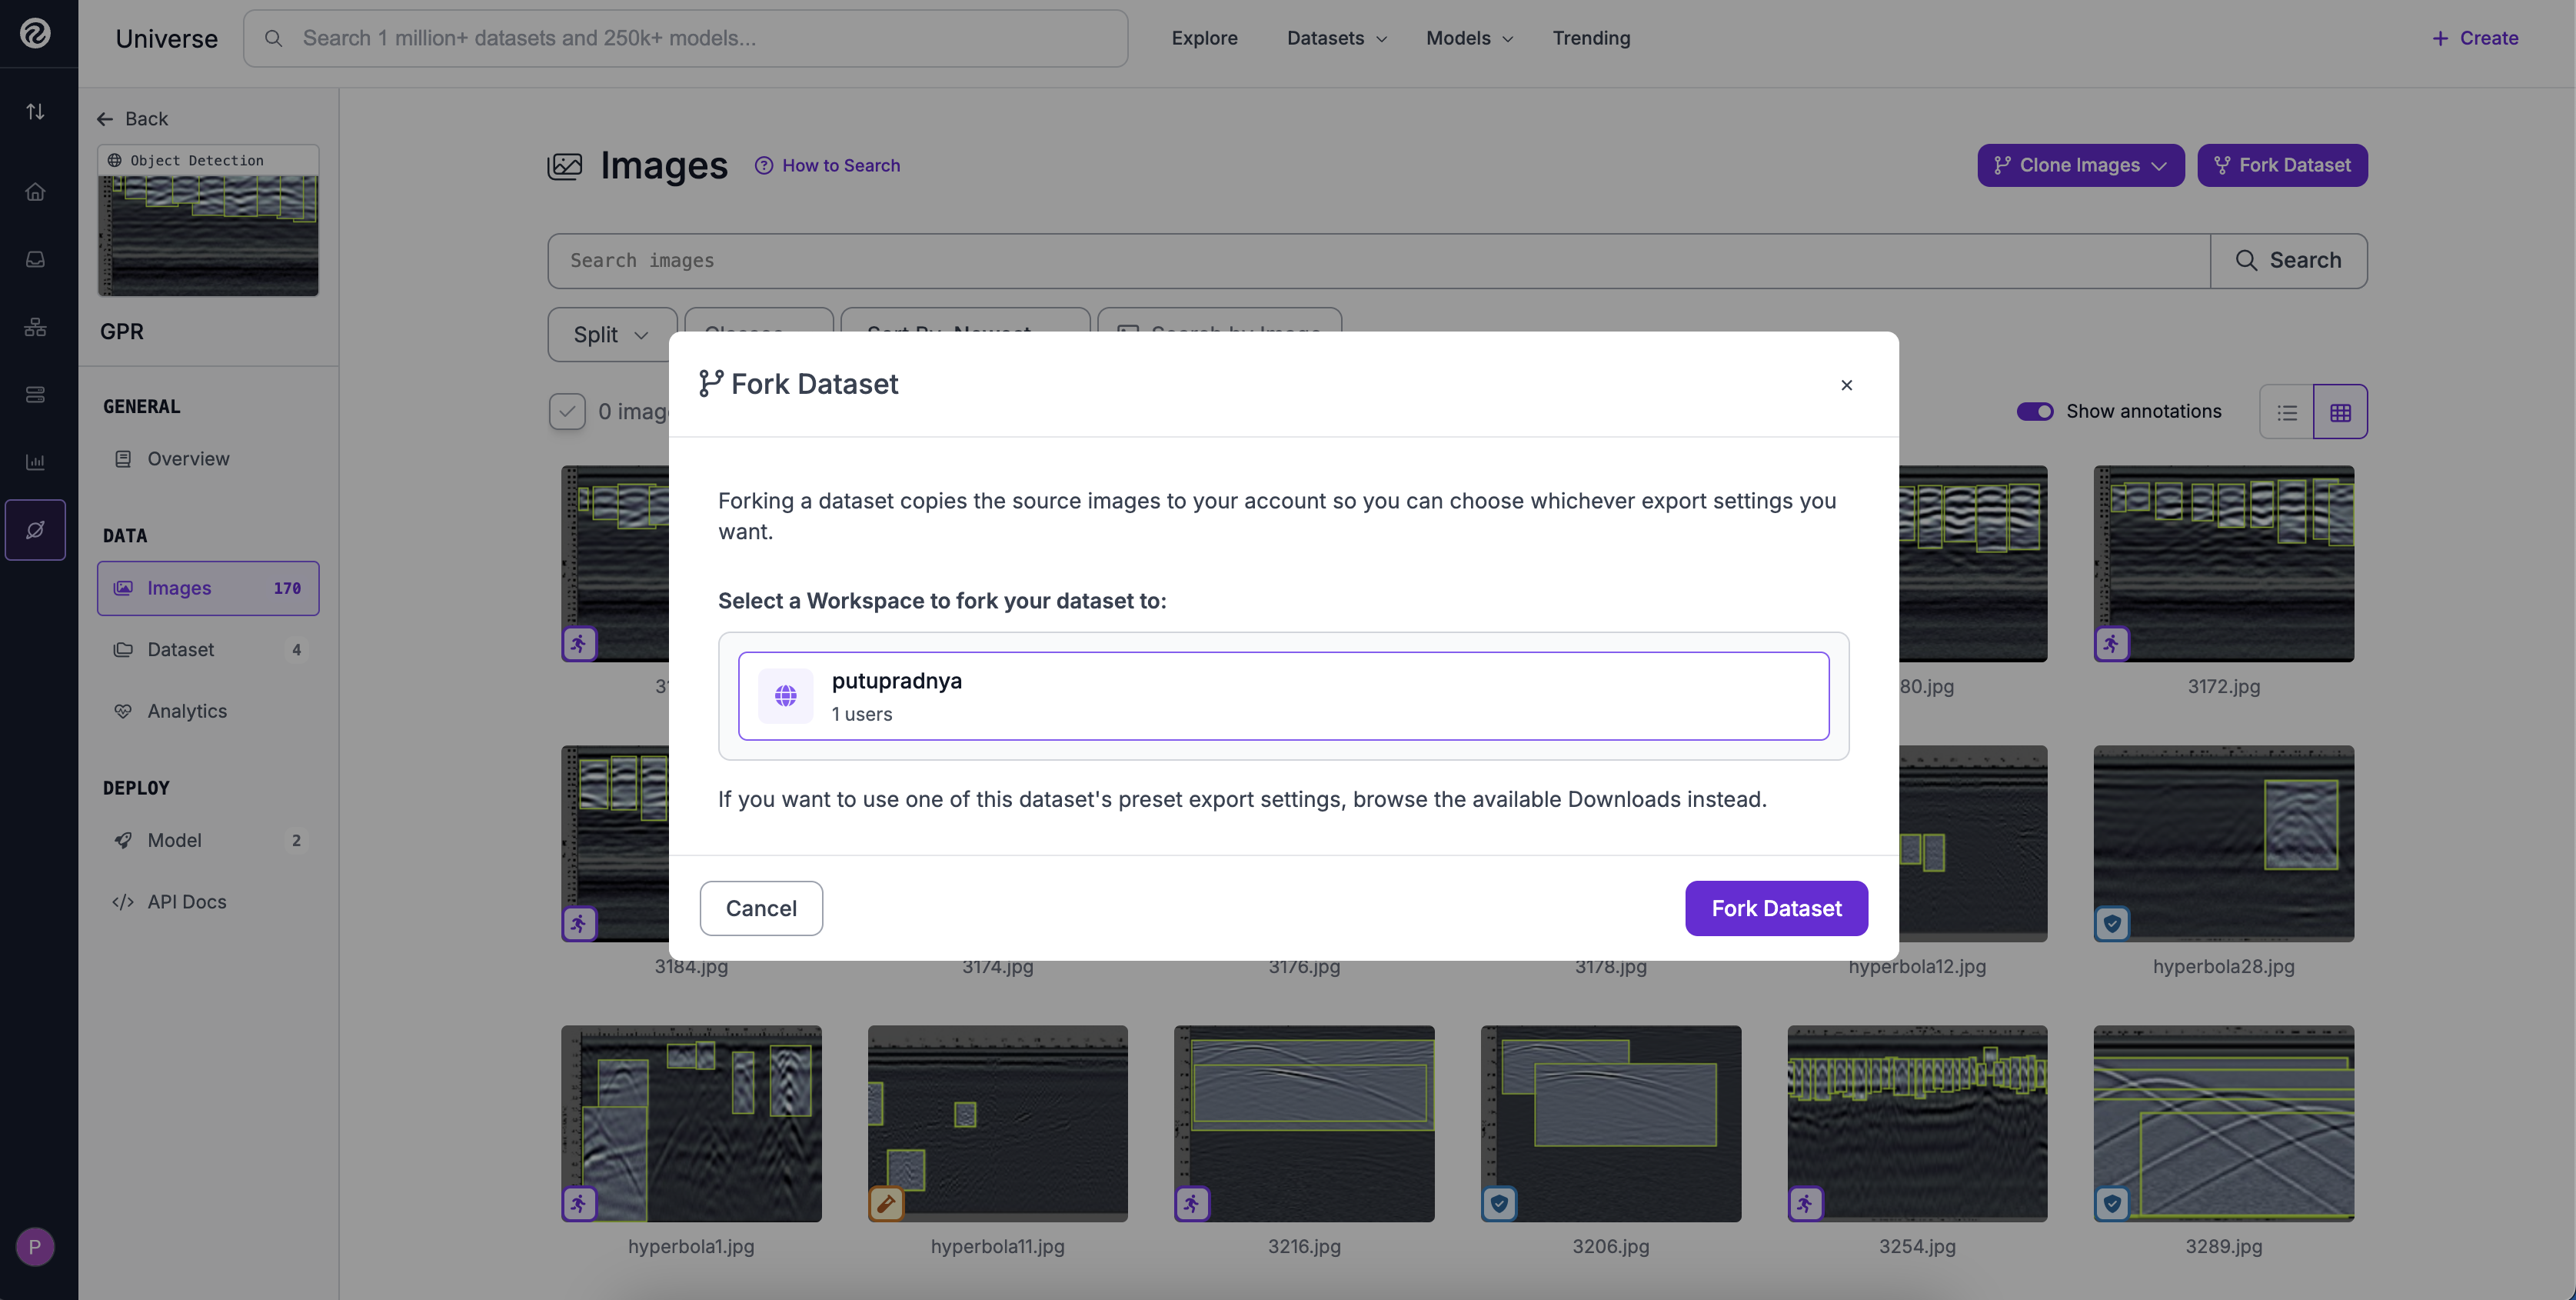
Task: Click the training badge on 3184.jpg
Action: click(x=579, y=923)
